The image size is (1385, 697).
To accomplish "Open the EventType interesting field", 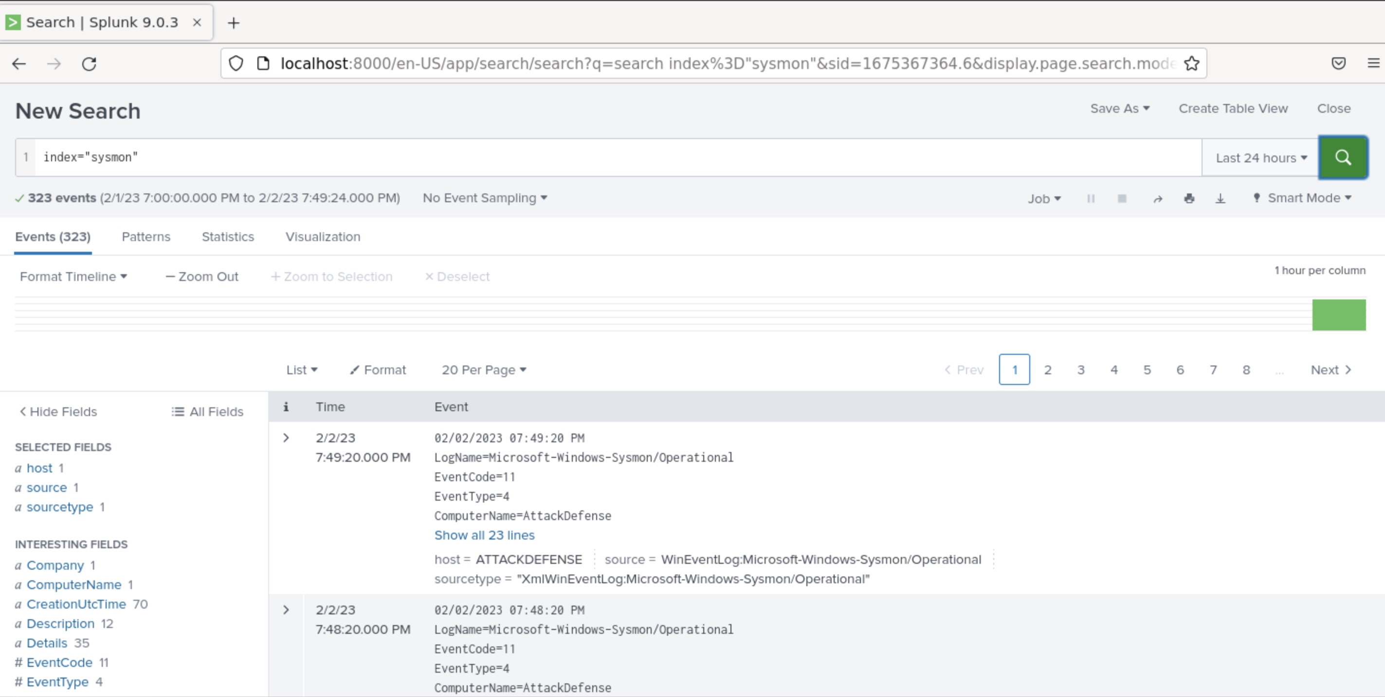I will coord(57,682).
